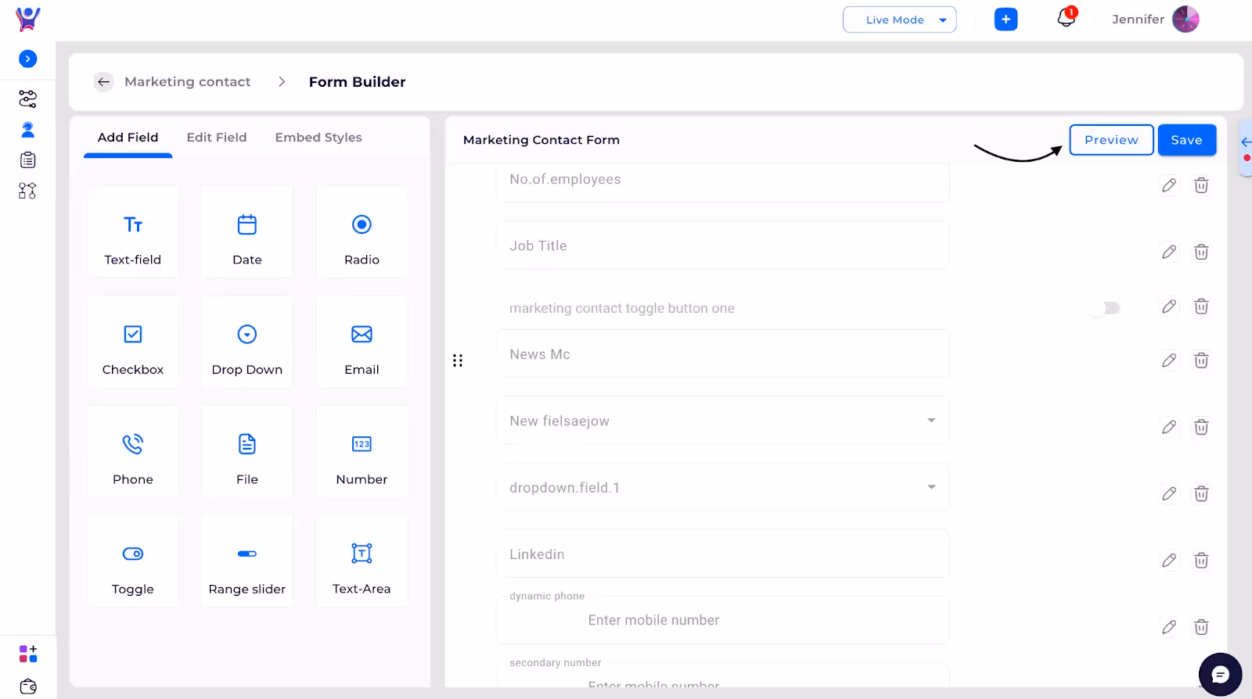The width and height of the screenshot is (1252, 699).
Task: Edit the No.of.employees field
Action: (1169, 185)
